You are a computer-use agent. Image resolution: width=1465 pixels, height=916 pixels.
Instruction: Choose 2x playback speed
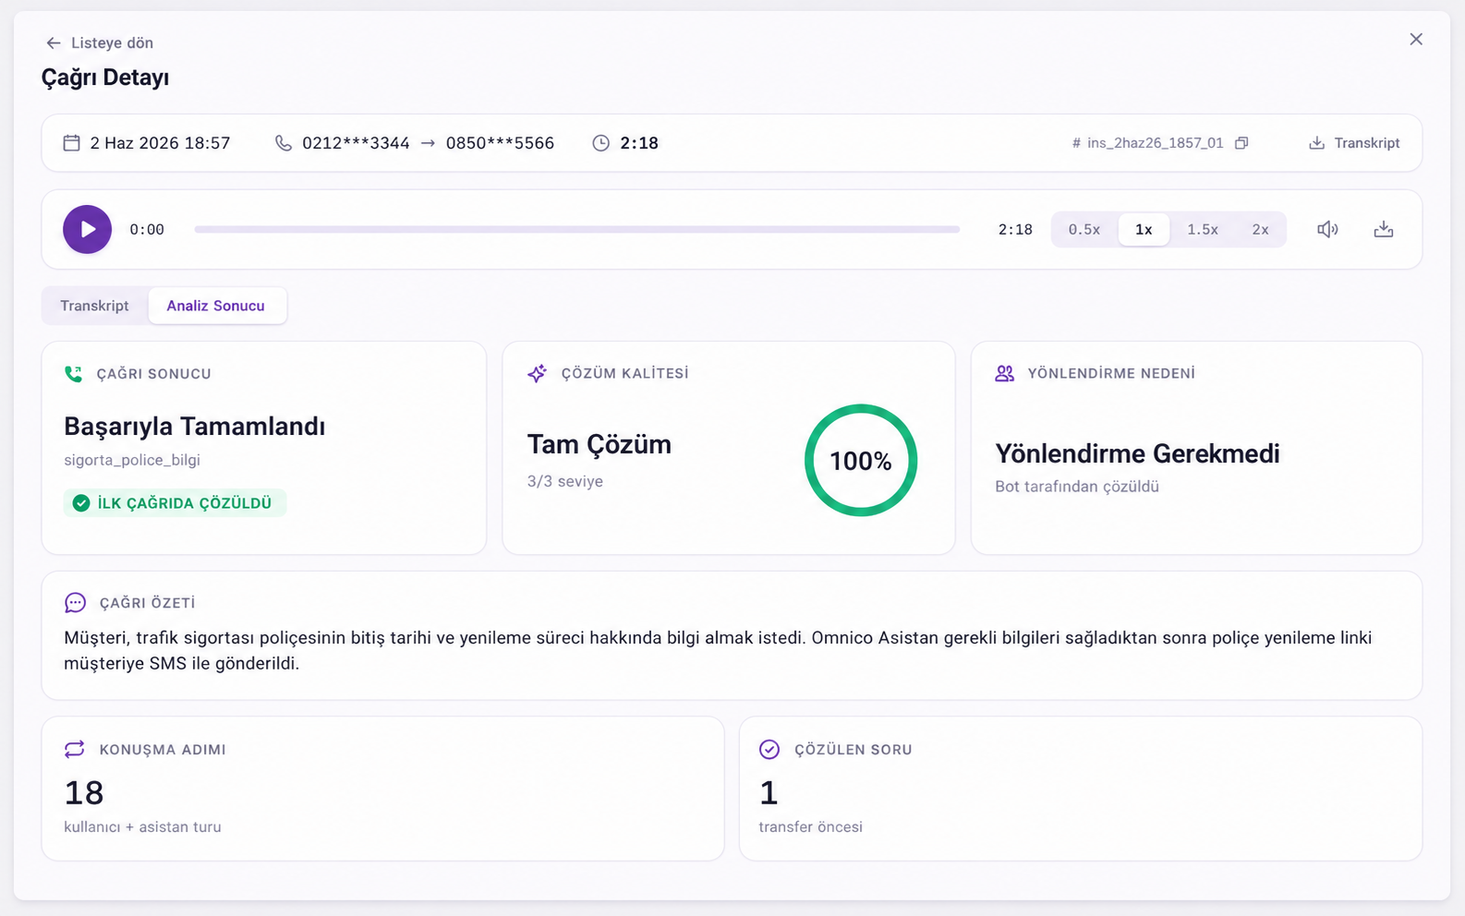(x=1260, y=229)
